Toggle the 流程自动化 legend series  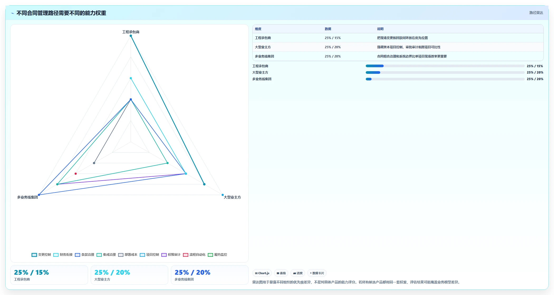click(194, 255)
